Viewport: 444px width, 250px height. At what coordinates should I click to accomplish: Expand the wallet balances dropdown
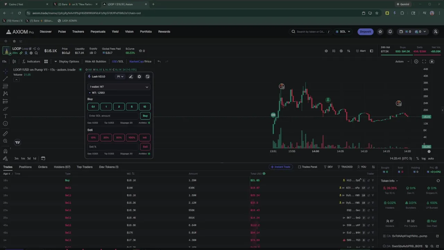pyautogui.click(x=413, y=32)
